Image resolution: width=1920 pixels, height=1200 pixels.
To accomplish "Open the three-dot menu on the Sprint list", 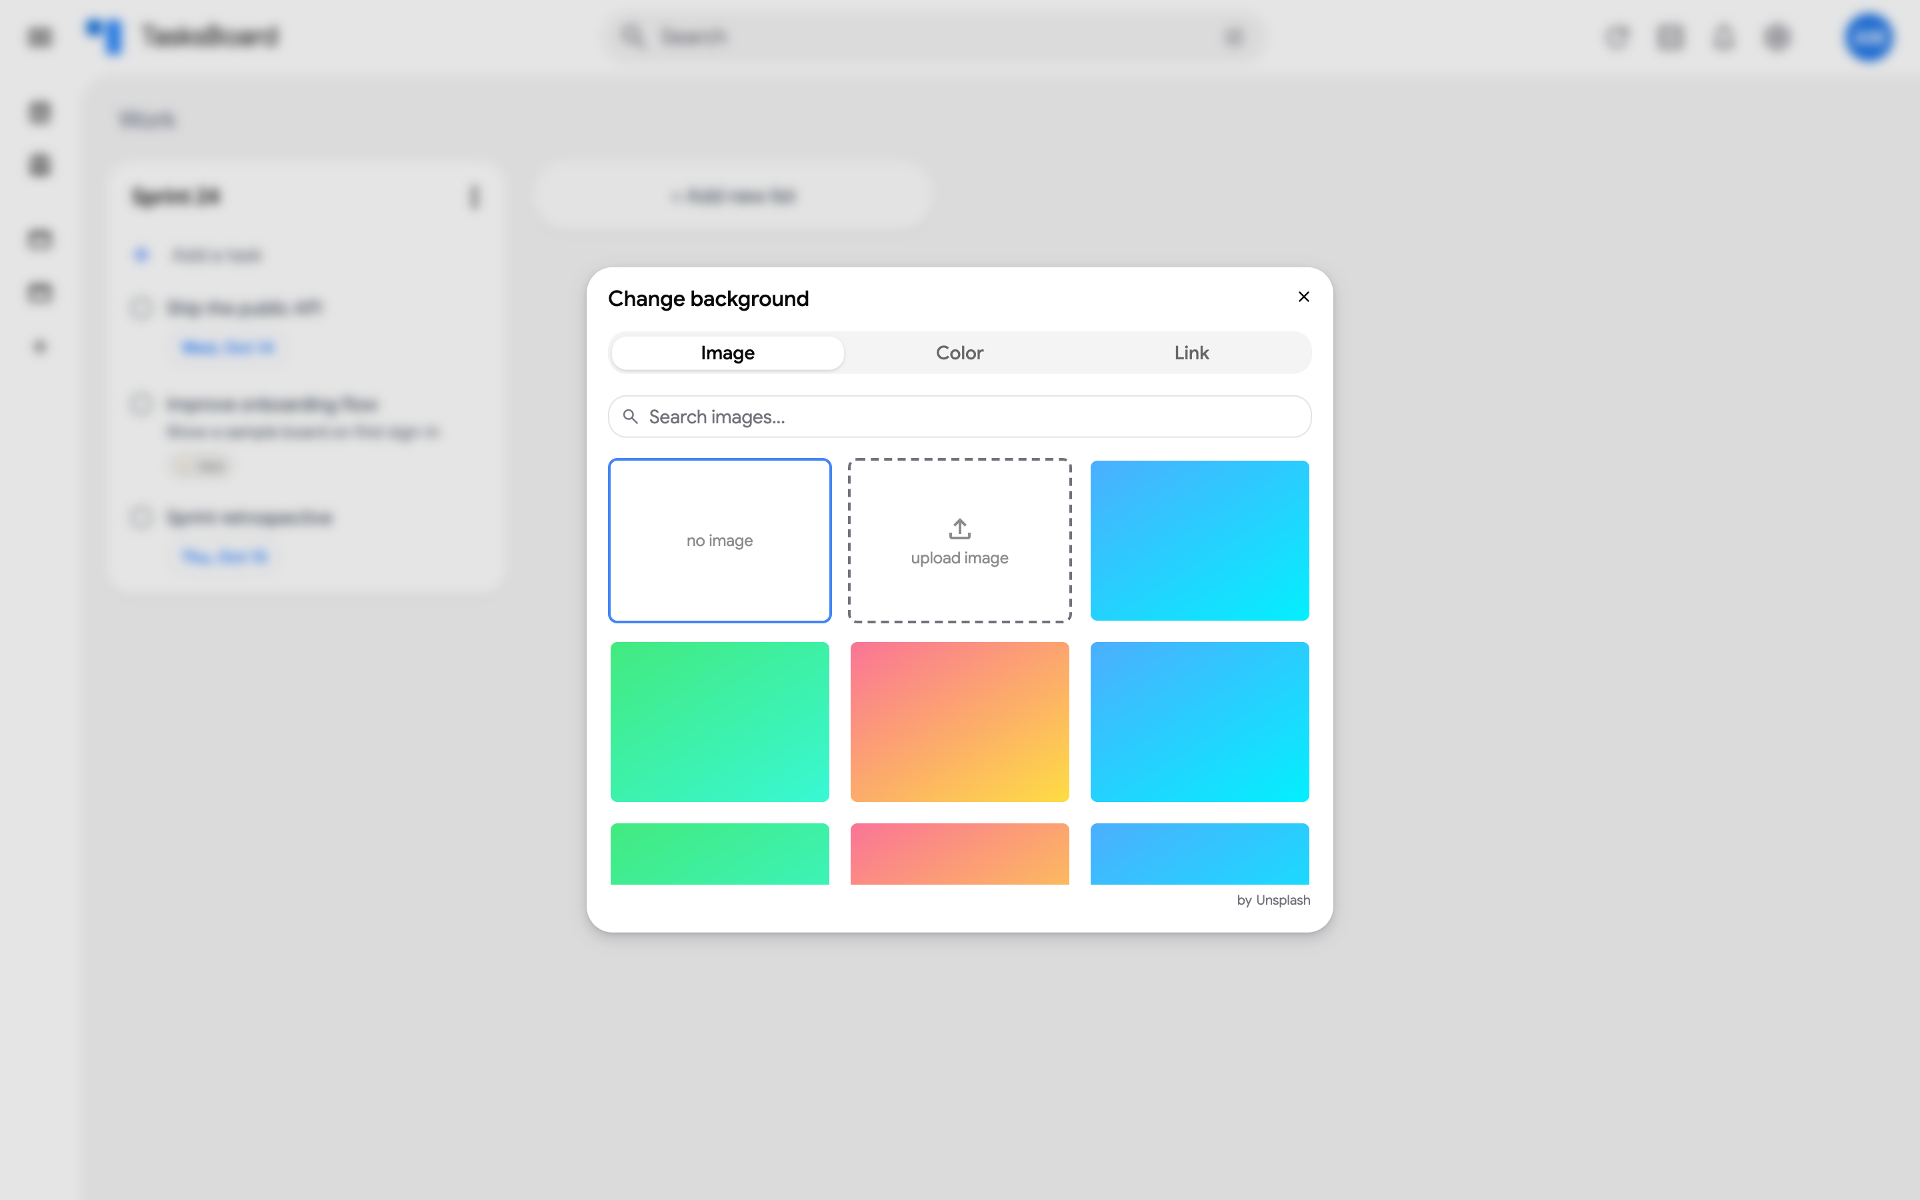I will (x=473, y=196).
